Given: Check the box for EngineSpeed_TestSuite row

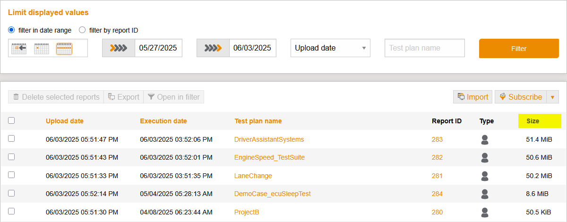Looking at the screenshot, I should [11, 157].
